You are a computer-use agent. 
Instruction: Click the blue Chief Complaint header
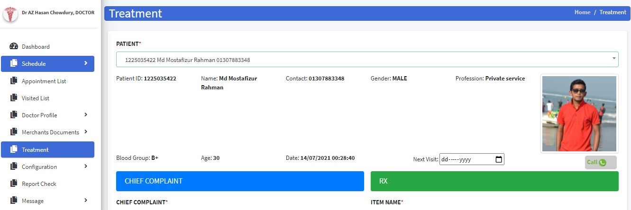240,181
